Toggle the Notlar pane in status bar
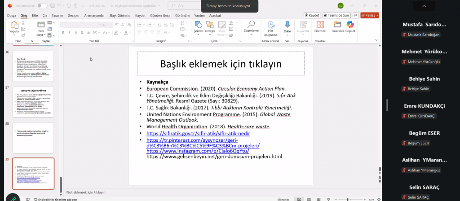 pos(284,199)
